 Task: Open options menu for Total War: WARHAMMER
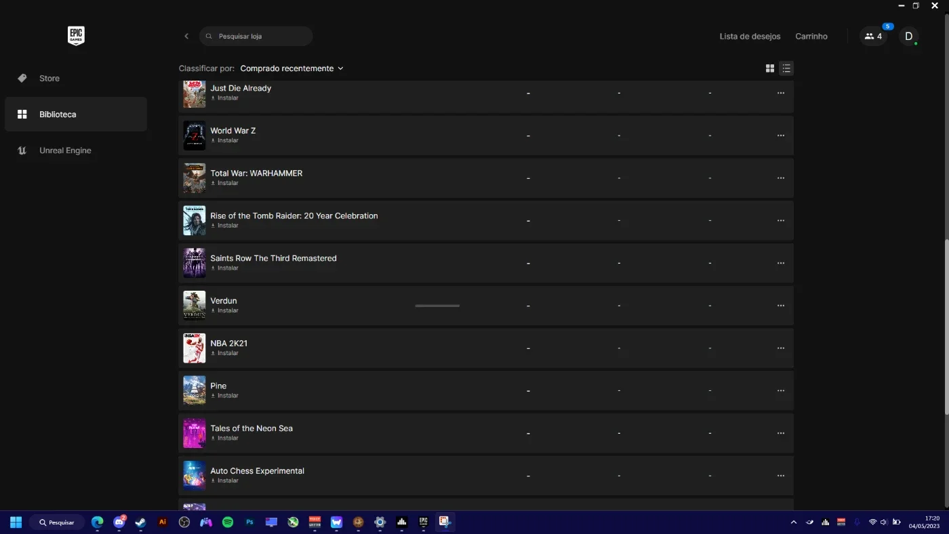781,178
